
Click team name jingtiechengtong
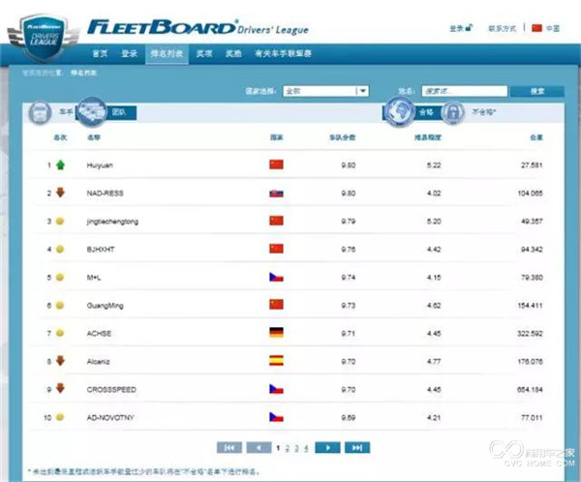(112, 222)
